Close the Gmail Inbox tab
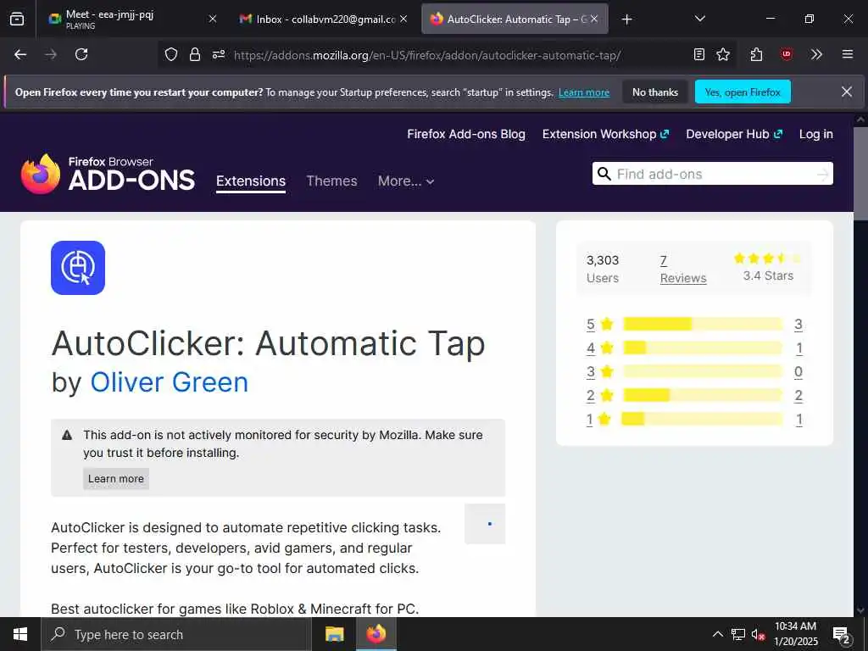This screenshot has width=868, height=651. coord(403,19)
